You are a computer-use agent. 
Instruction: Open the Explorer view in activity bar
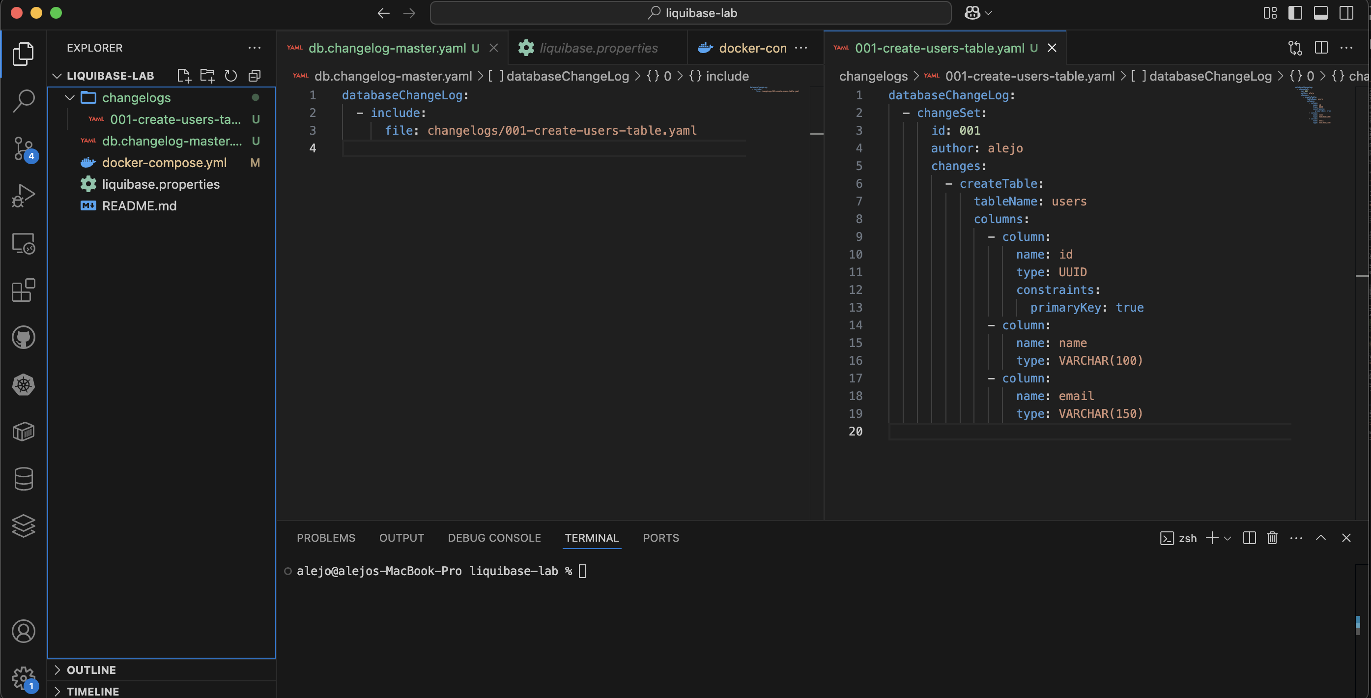point(24,54)
